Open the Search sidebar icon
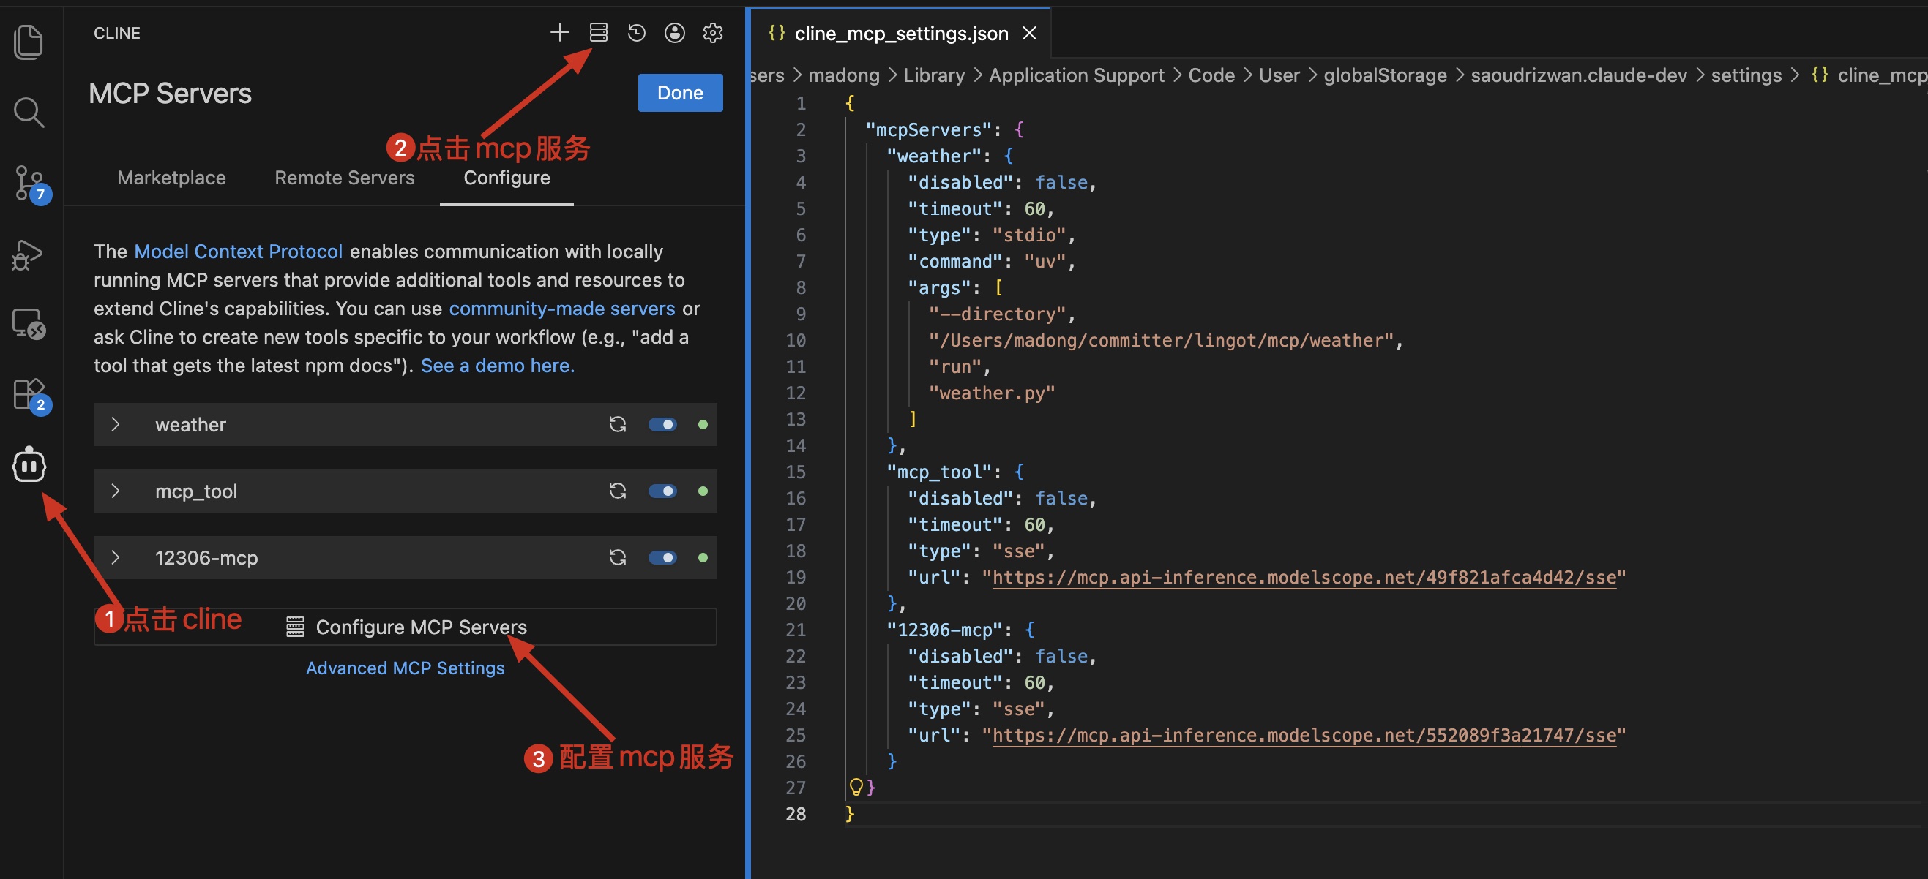This screenshot has width=1928, height=879. click(x=29, y=112)
